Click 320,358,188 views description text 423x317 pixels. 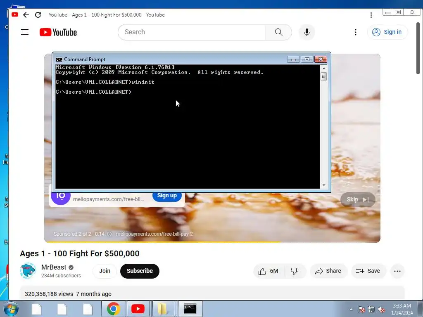click(49, 294)
